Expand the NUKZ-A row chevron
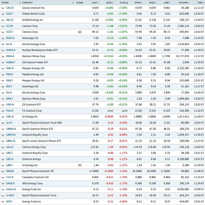205x205 pixels. [3, 50]
